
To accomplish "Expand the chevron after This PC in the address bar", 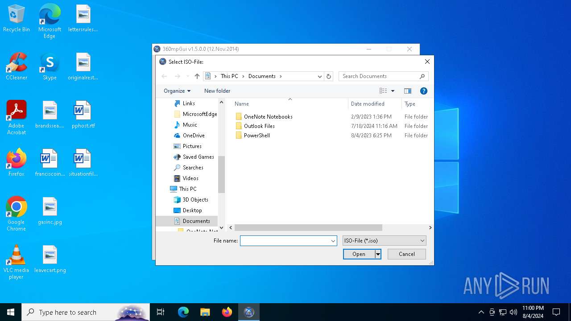I will click(x=244, y=76).
